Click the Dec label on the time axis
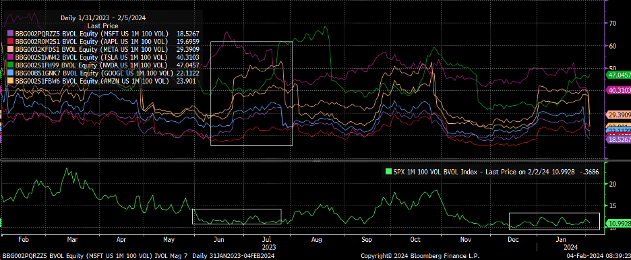 click(x=513, y=240)
